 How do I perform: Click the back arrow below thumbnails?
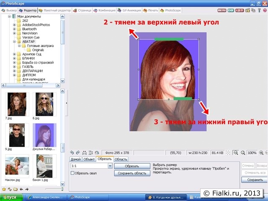point(21,189)
